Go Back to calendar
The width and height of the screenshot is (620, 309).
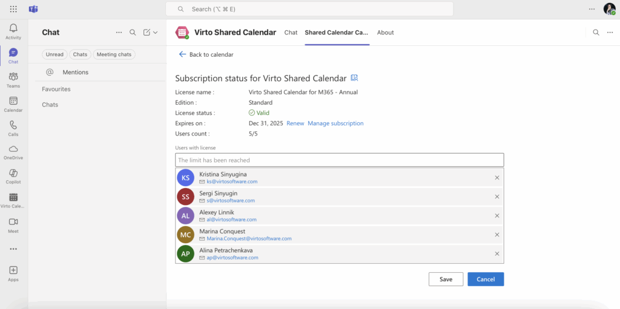tap(206, 54)
